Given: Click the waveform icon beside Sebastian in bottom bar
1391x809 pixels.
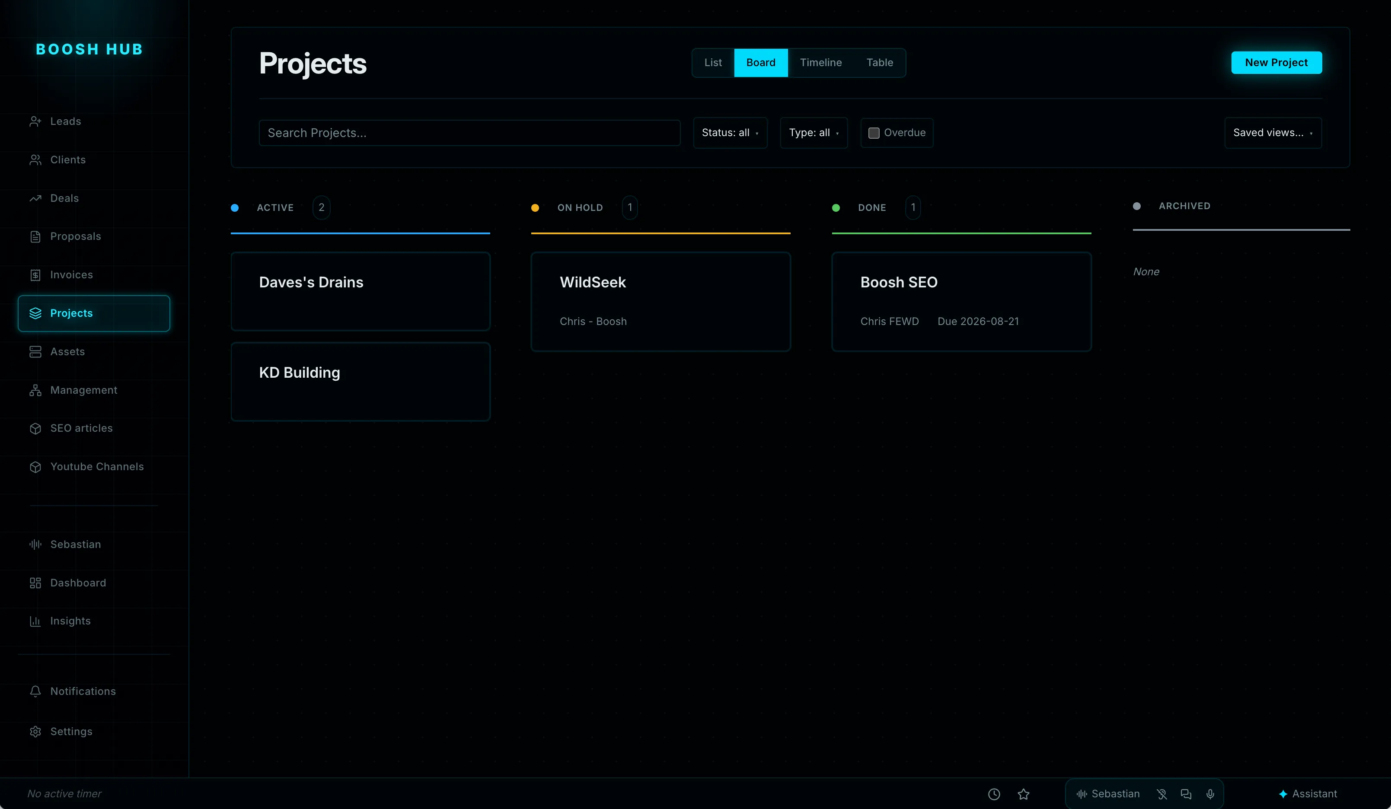Looking at the screenshot, I should tap(1082, 794).
